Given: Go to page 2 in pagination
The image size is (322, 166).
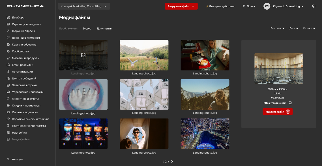Looking at the screenshot, I should point(166,161).
